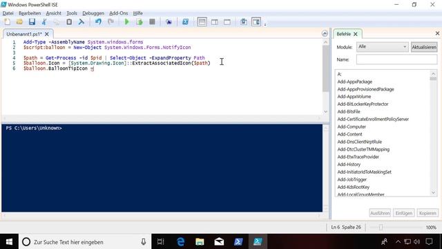Image resolution: width=442 pixels, height=249 pixels.
Task: Redo edit with grey arrow icon
Action: pyautogui.click(x=110, y=21)
